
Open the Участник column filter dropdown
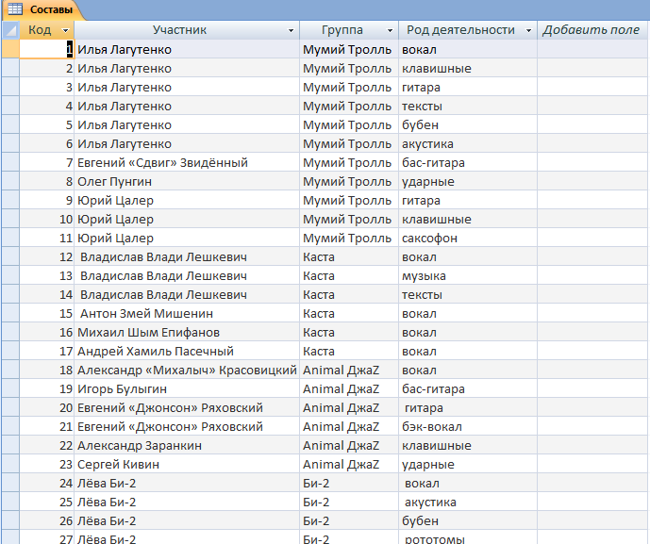pyautogui.click(x=291, y=30)
